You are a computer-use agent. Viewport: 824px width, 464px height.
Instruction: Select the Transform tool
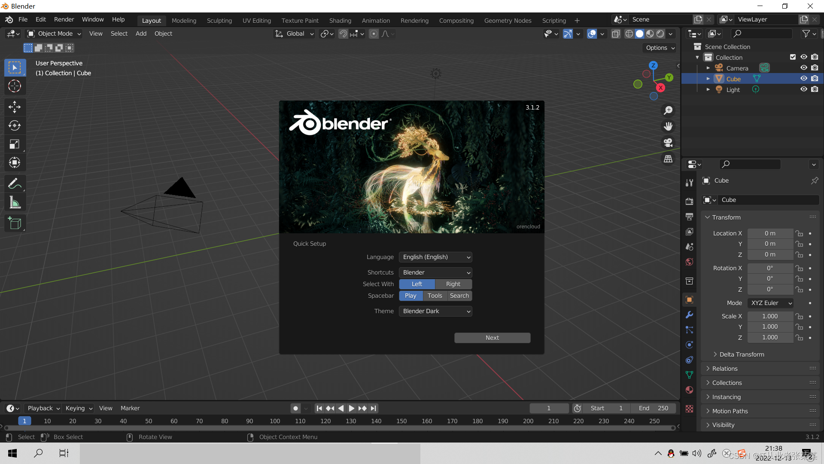click(x=15, y=162)
